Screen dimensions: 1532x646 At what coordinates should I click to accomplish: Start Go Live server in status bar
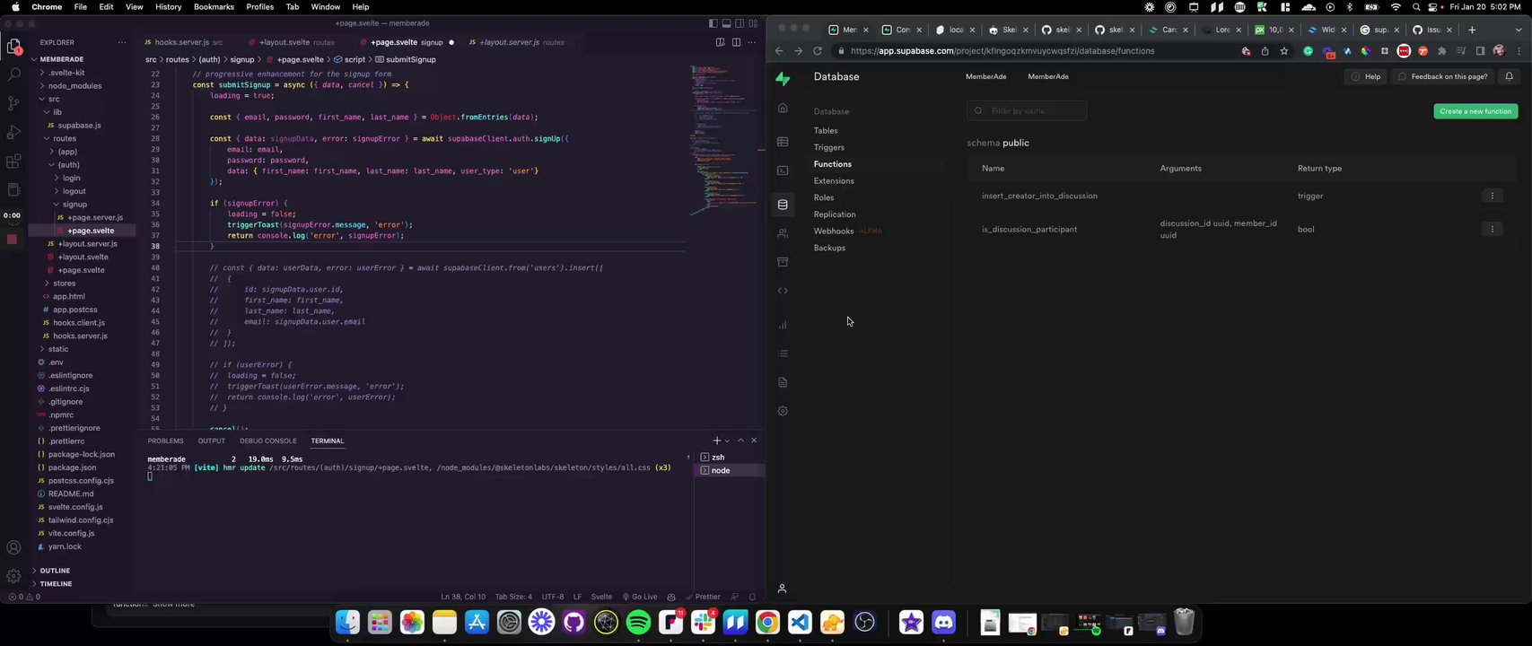tap(639, 597)
